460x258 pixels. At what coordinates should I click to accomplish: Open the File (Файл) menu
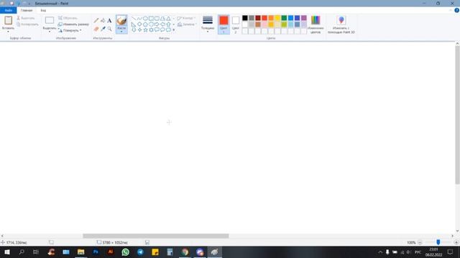[8, 10]
